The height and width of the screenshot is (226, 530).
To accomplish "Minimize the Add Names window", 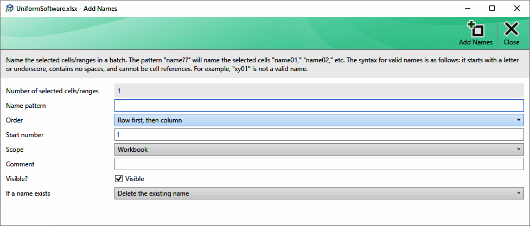I will click(468, 9).
